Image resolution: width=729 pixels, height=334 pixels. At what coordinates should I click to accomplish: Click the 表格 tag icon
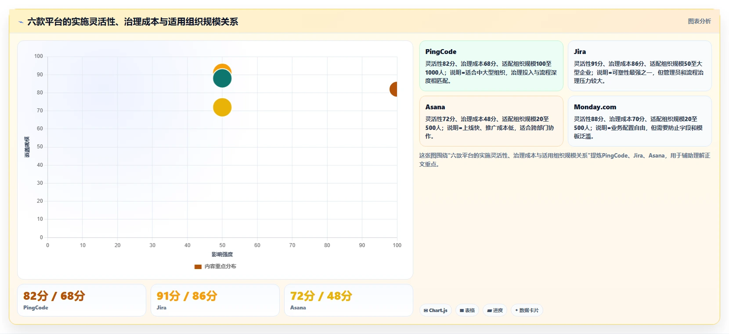pos(462,310)
